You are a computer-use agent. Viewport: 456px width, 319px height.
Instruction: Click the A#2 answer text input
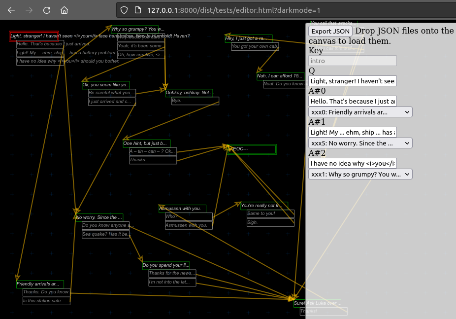(352, 163)
